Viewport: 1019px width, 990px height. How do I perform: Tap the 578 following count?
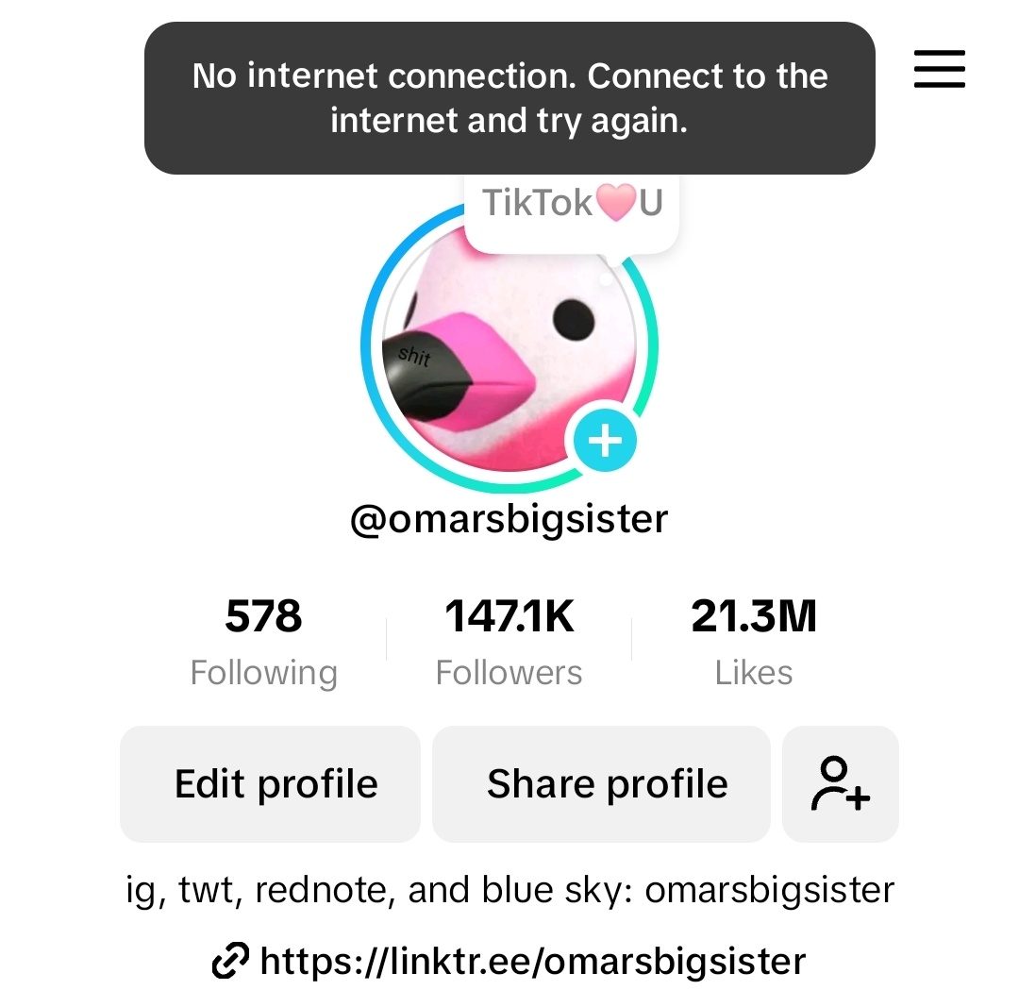263,616
